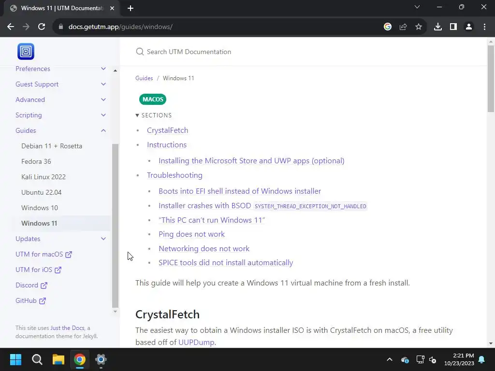Screen dimensions: 495x371
Task: Open the taskbar clock and date
Action: pyautogui.click(x=459, y=359)
